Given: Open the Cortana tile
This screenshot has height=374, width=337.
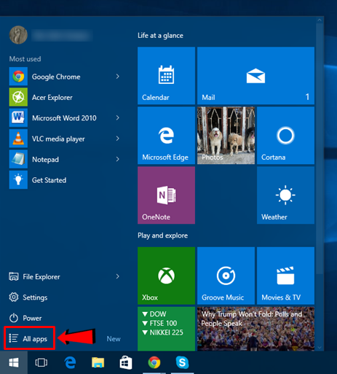Looking at the screenshot, I should coord(285,136).
